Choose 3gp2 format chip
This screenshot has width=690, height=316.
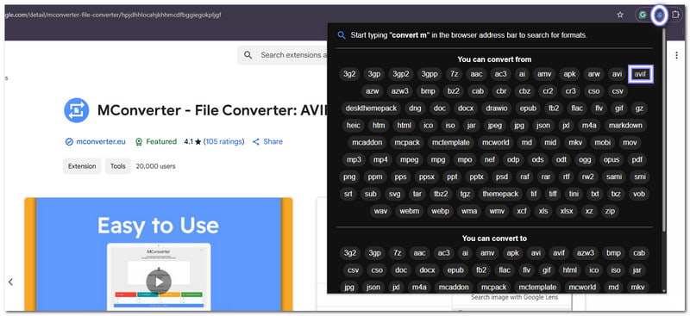(401, 74)
